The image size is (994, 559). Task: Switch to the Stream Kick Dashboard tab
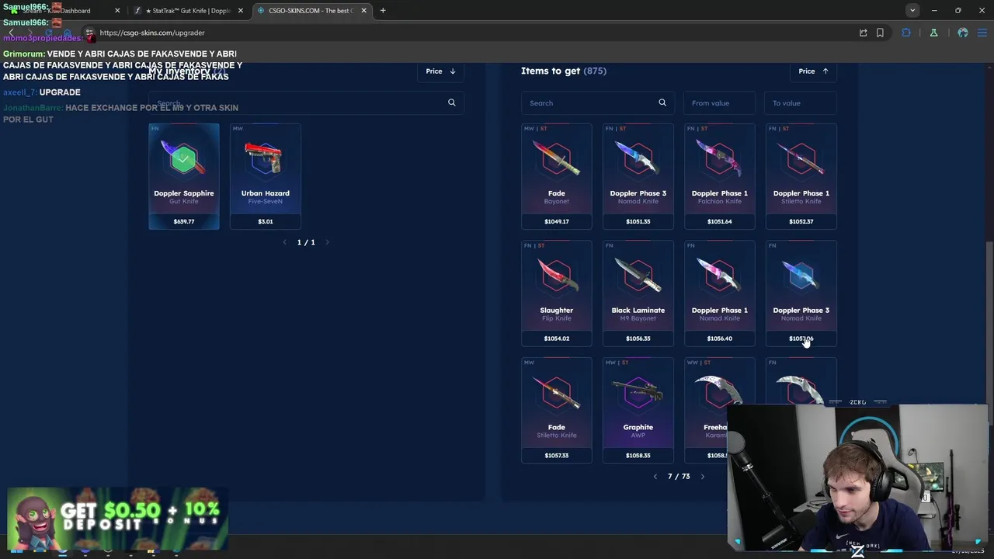coord(66,11)
